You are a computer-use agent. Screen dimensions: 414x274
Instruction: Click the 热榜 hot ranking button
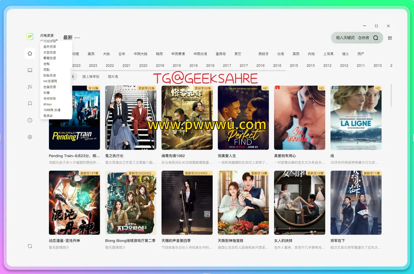coord(363,38)
